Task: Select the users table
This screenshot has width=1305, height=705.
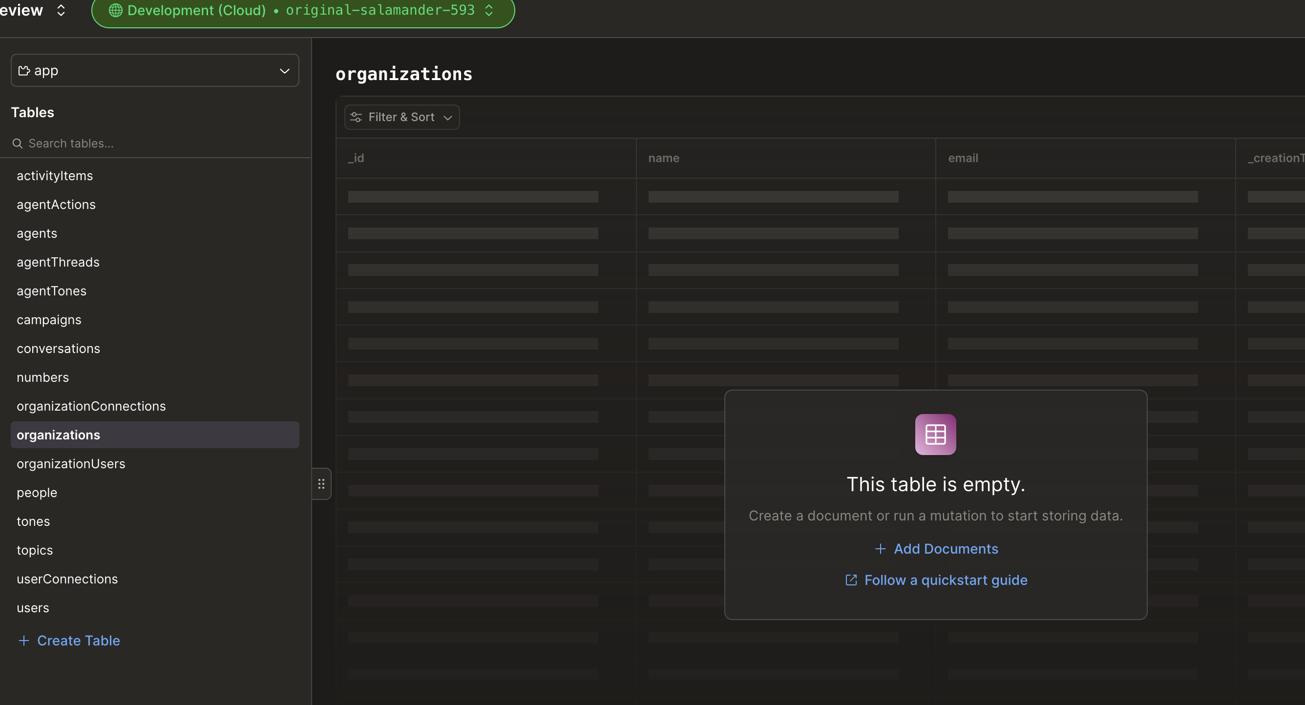Action: tap(155, 608)
